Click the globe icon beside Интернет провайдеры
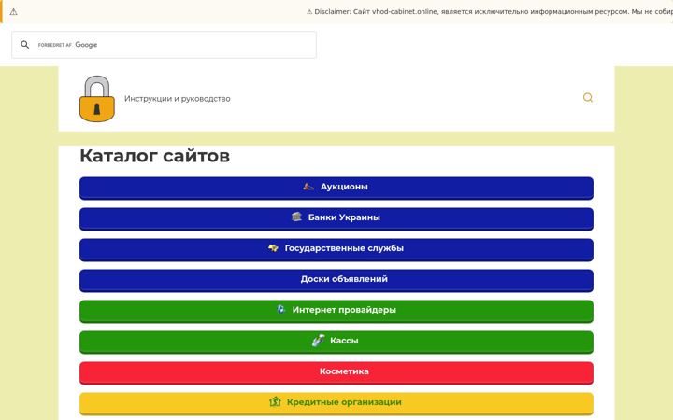The width and height of the screenshot is (673, 420). 280,309
